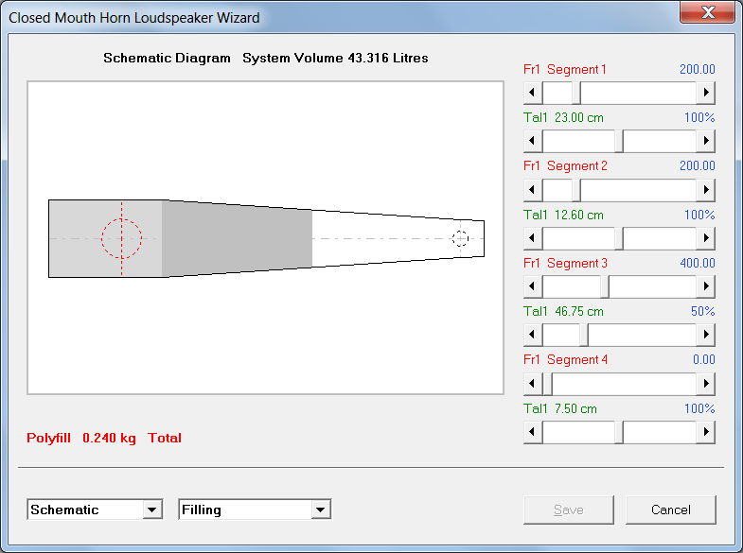Click the 50% filling value
Image resolution: width=743 pixels, height=553 pixels.
pyautogui.click(x=702, y=311)
